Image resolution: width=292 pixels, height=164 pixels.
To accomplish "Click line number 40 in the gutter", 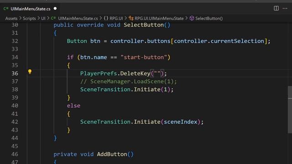I will tap(15, 106).
